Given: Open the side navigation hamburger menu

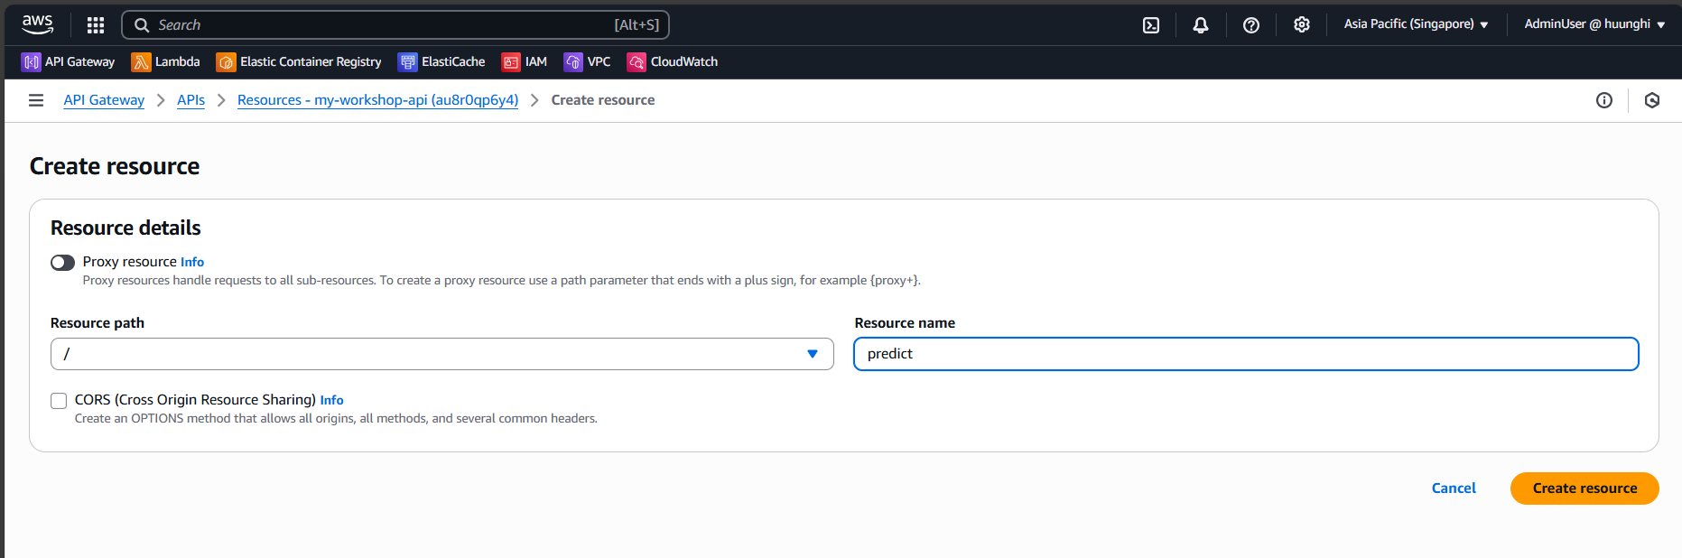Looking at the screenshot, I should tap(36, 100).
